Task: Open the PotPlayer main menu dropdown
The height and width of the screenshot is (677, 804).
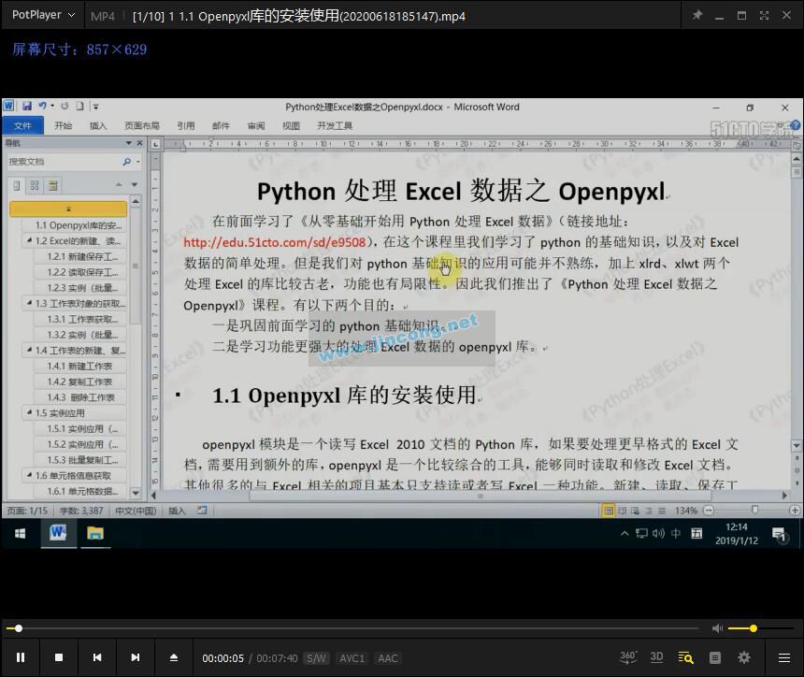Action: tap(44, 15)
